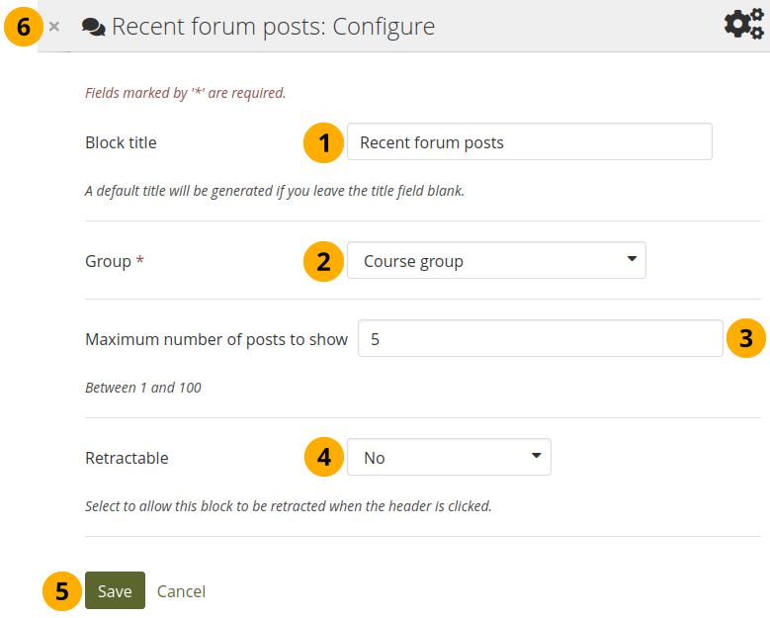Click the "Recent forum posts: Configure" heading
The width and height of the screenshot is (770, 618).
coord(273,27)
